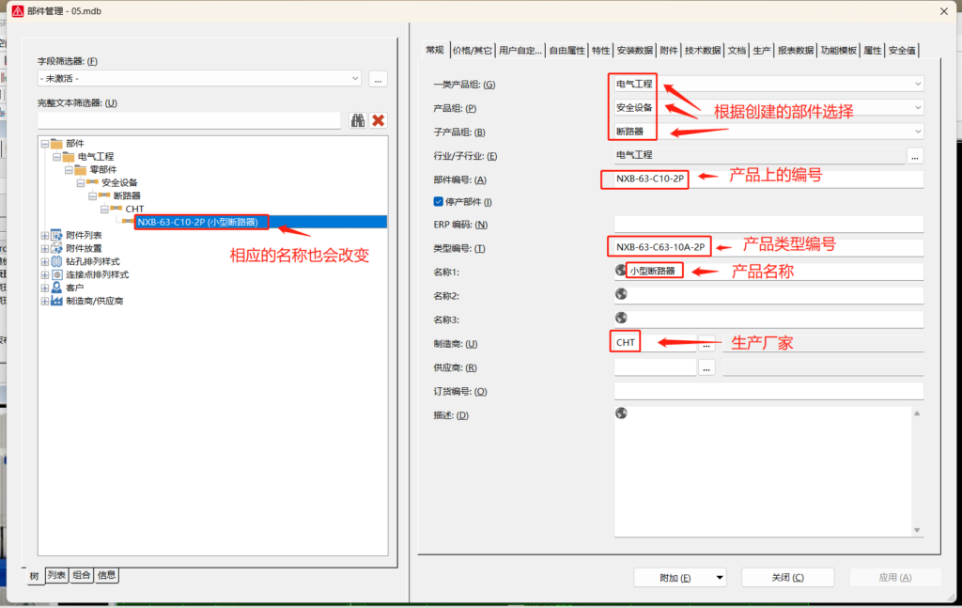Expand the 附件放置 tree node
962x608 pixels.
(x=44, y=248)
